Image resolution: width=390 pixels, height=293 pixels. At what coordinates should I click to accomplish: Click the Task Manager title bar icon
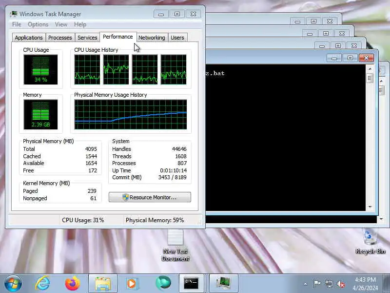[14, 14]
